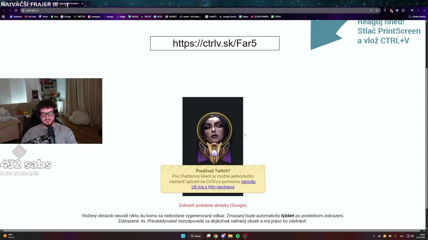
Task: Open the ZLATAN PRIBEH bookmark
Action: (259, 17)
